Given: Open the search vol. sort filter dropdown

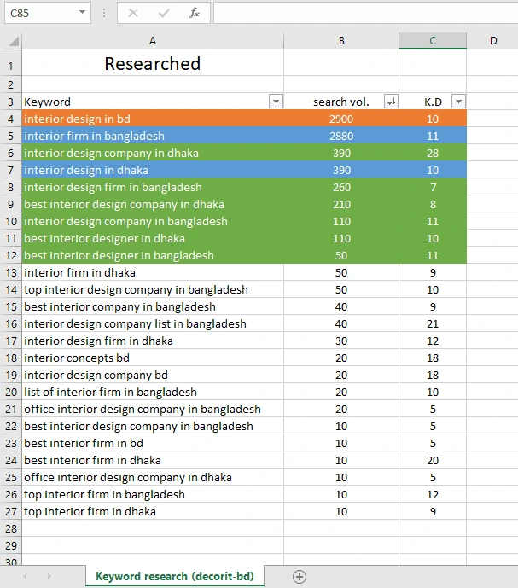Looking at the screenshot, I should [x=391, y=102].
